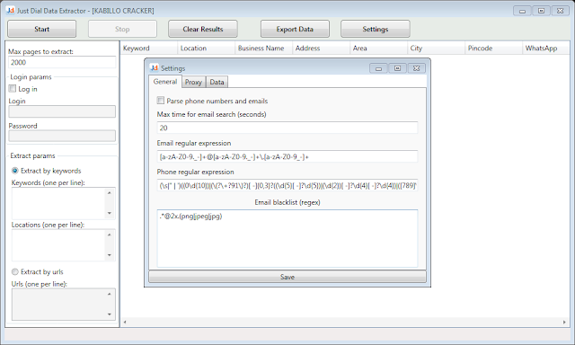This screenshot has width=575, height=345.
Task: Switch to the General tab
Action: pyautogui.click(x=165, y=82)
